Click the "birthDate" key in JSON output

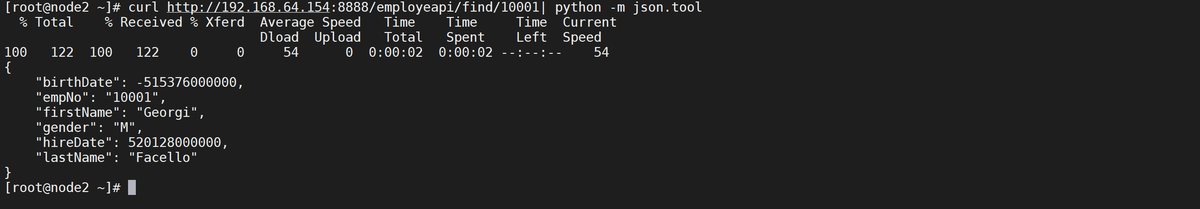pyautogui.click(x=78, y=82)
